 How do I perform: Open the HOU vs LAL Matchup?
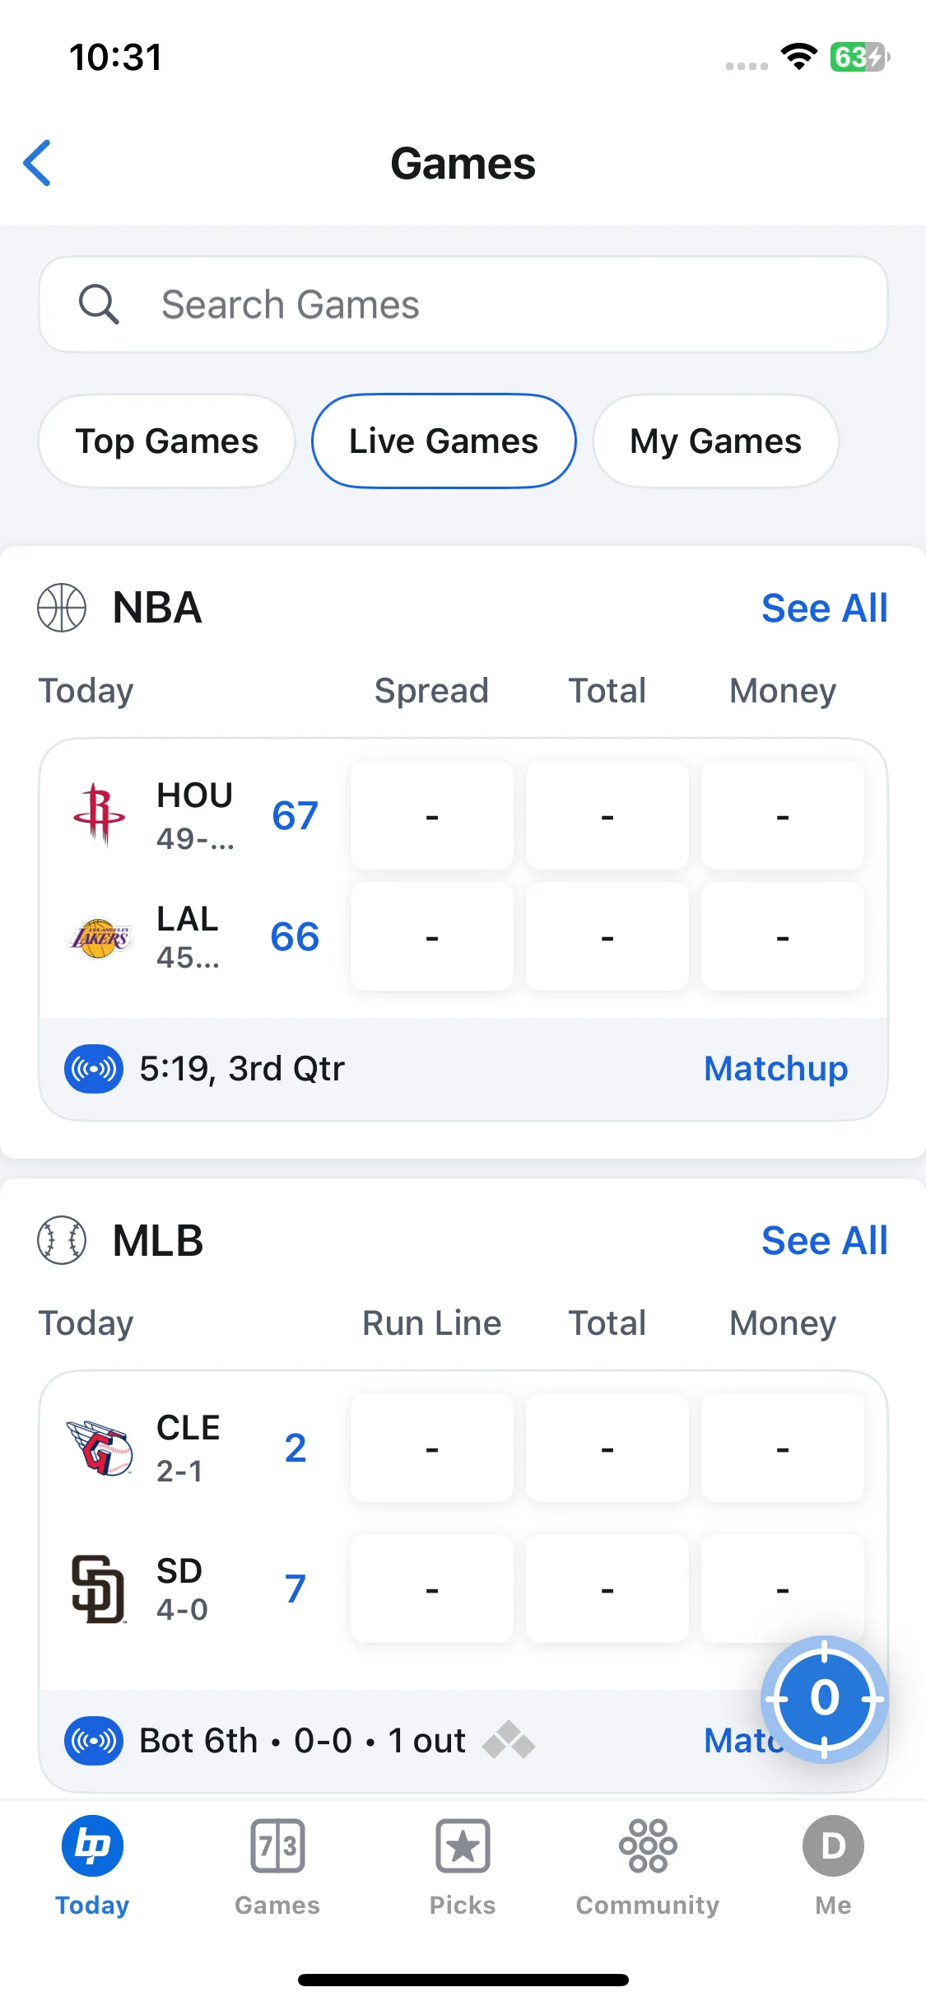(x=775, y=1069)
